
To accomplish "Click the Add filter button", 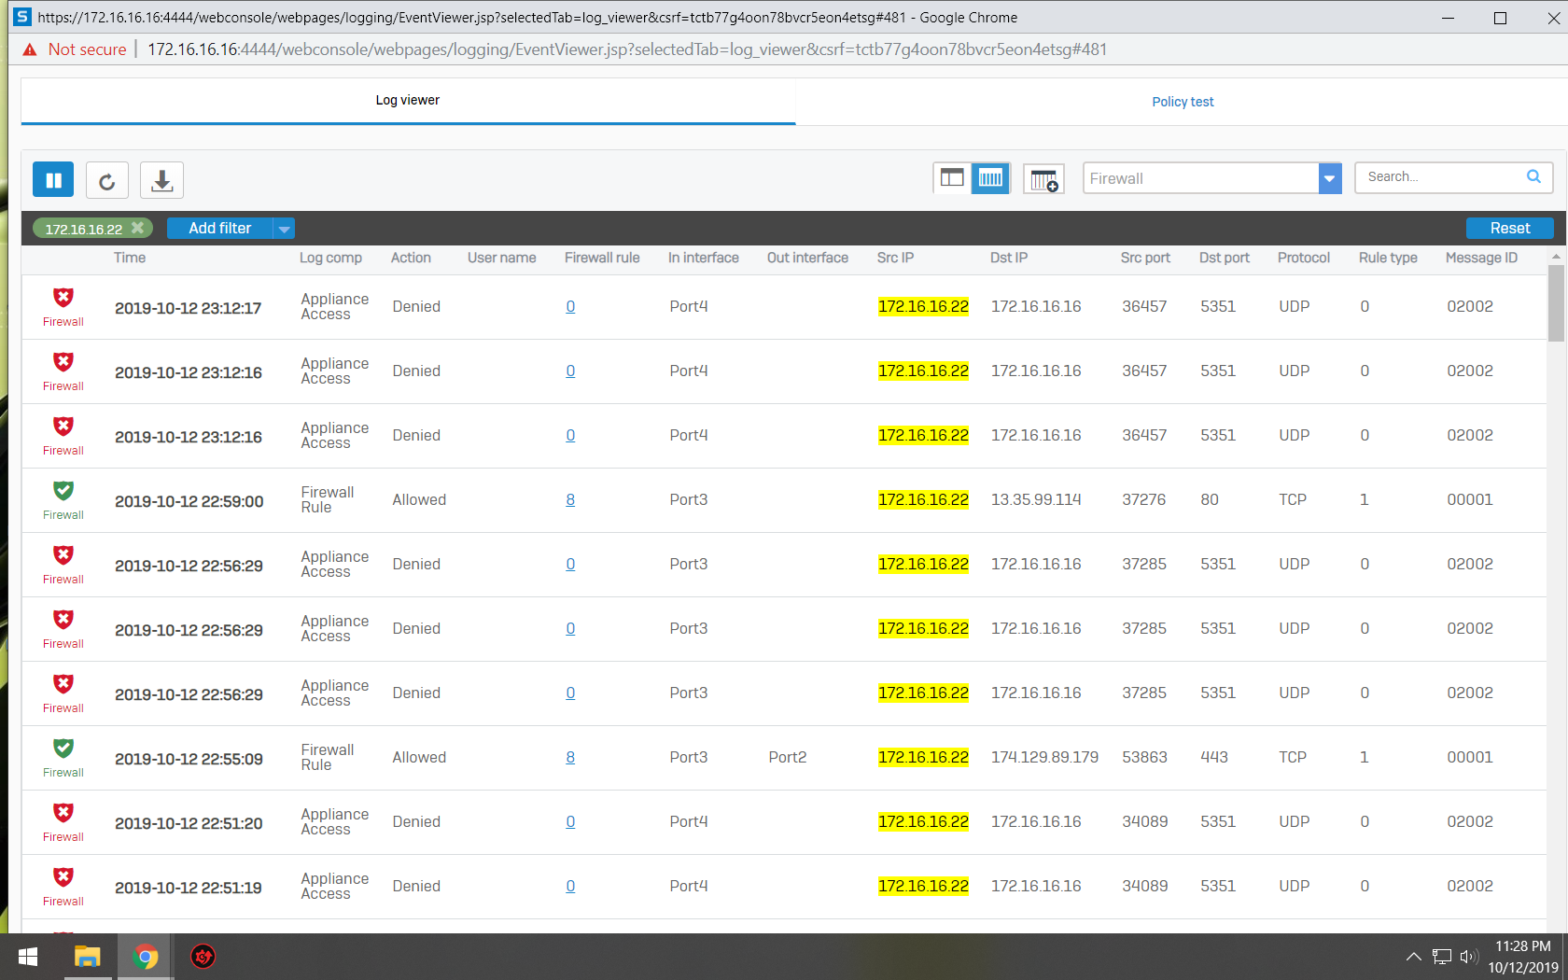I will pos(220,229).
